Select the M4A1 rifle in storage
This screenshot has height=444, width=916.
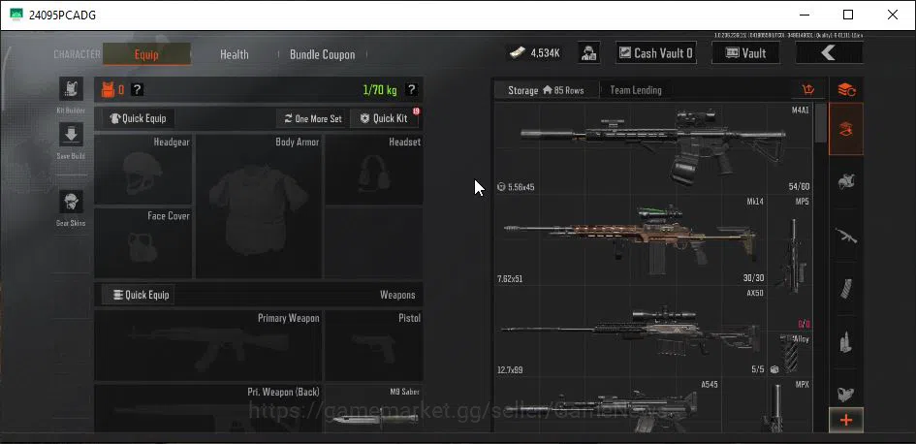click(x=653, y=149)
